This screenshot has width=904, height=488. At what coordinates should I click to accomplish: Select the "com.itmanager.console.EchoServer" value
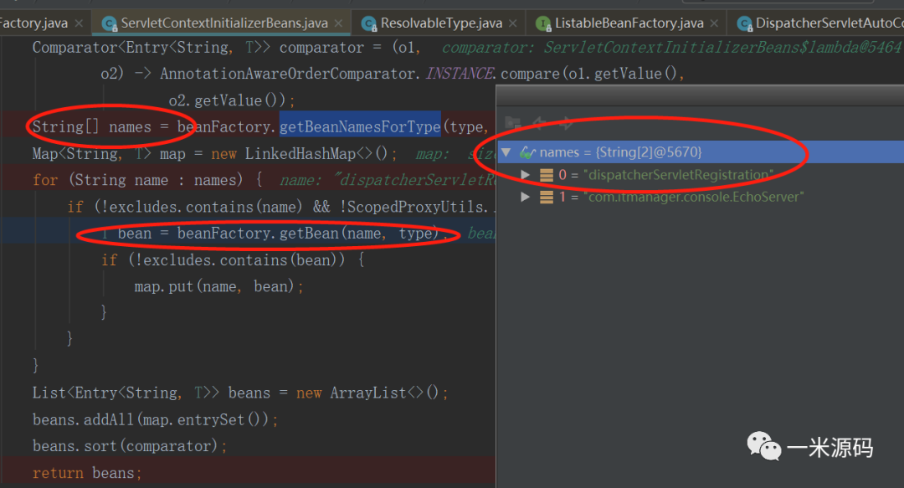694,198
